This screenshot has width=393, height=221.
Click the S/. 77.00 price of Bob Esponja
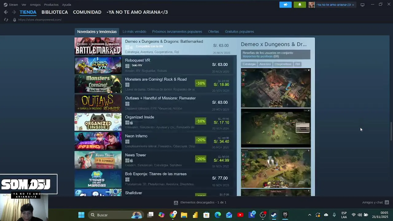point(220,178)
